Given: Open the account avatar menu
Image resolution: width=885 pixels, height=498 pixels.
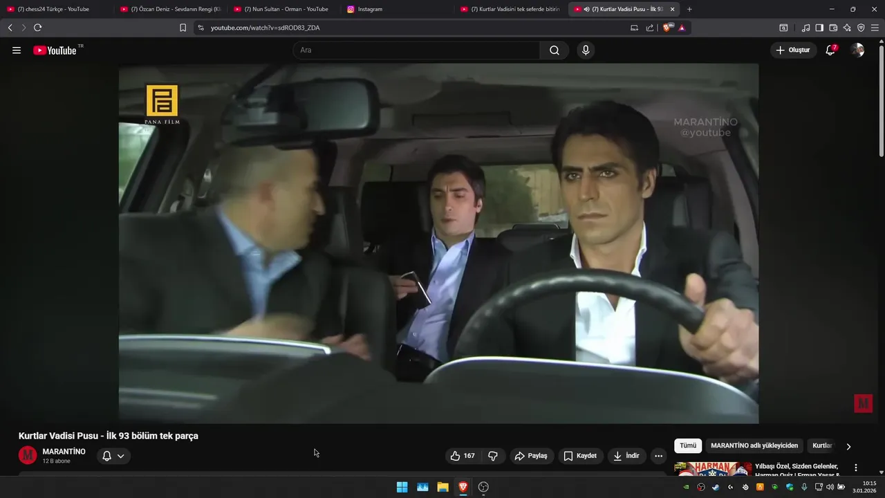Looking at the screenshot, I should [x=857, y=50].
